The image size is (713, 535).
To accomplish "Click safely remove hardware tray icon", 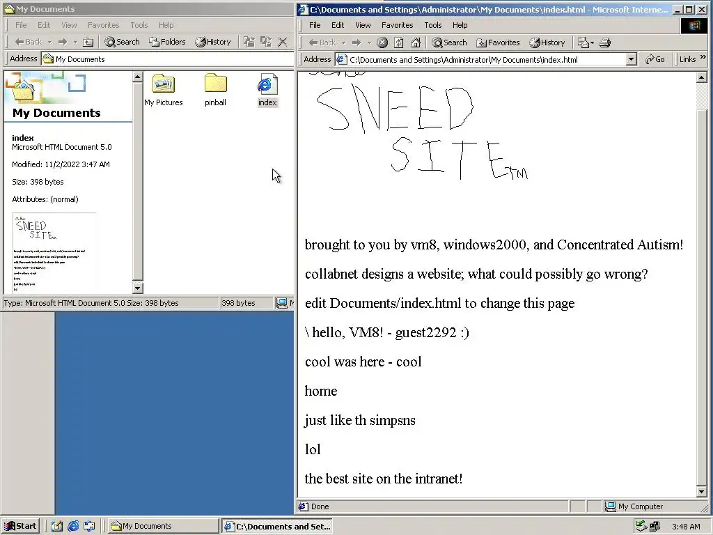I will click(641, 527).
